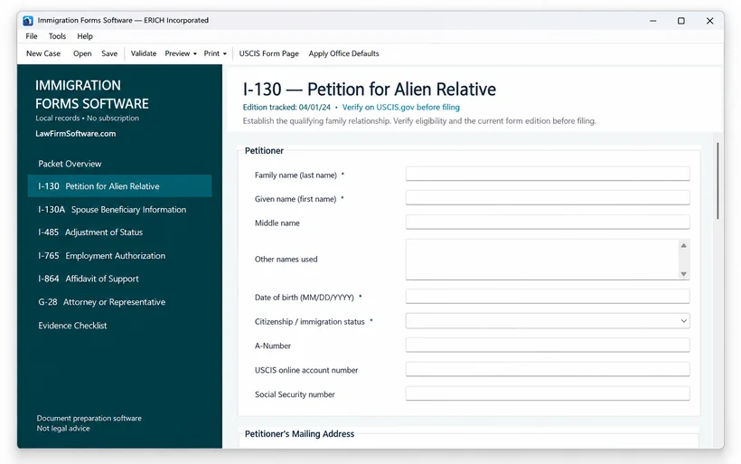741x464 pixels.
Task: Open the USCIS Form Page
Action: point(269,53)
